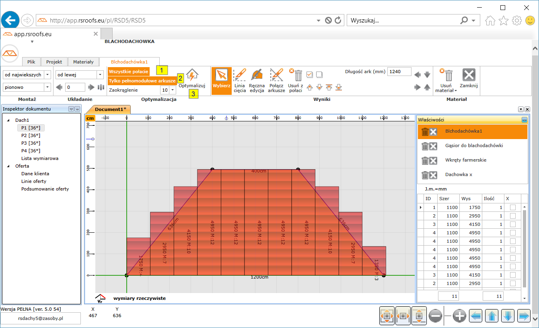The width and height of the screenshot is (539, 328).
Task: Click the zoom in plus button
Action: tap(459, 316)
